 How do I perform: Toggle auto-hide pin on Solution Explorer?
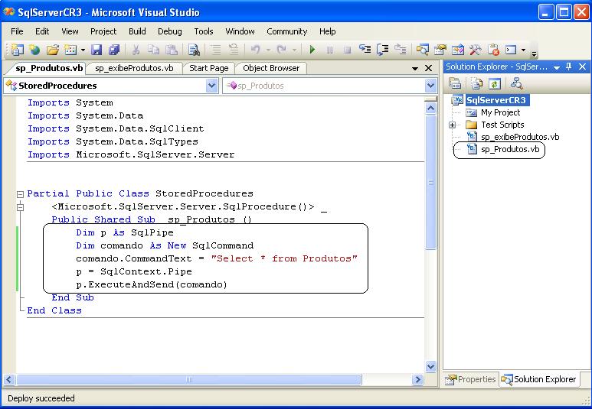tap(569, 67)
